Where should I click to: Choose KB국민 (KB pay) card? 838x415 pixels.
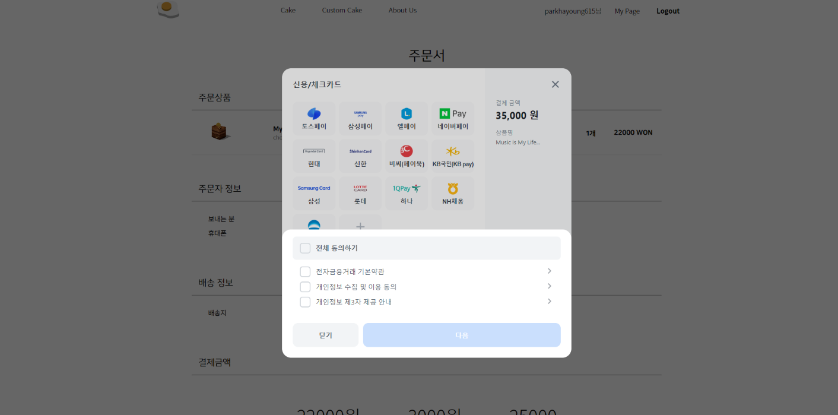(453, 156)
